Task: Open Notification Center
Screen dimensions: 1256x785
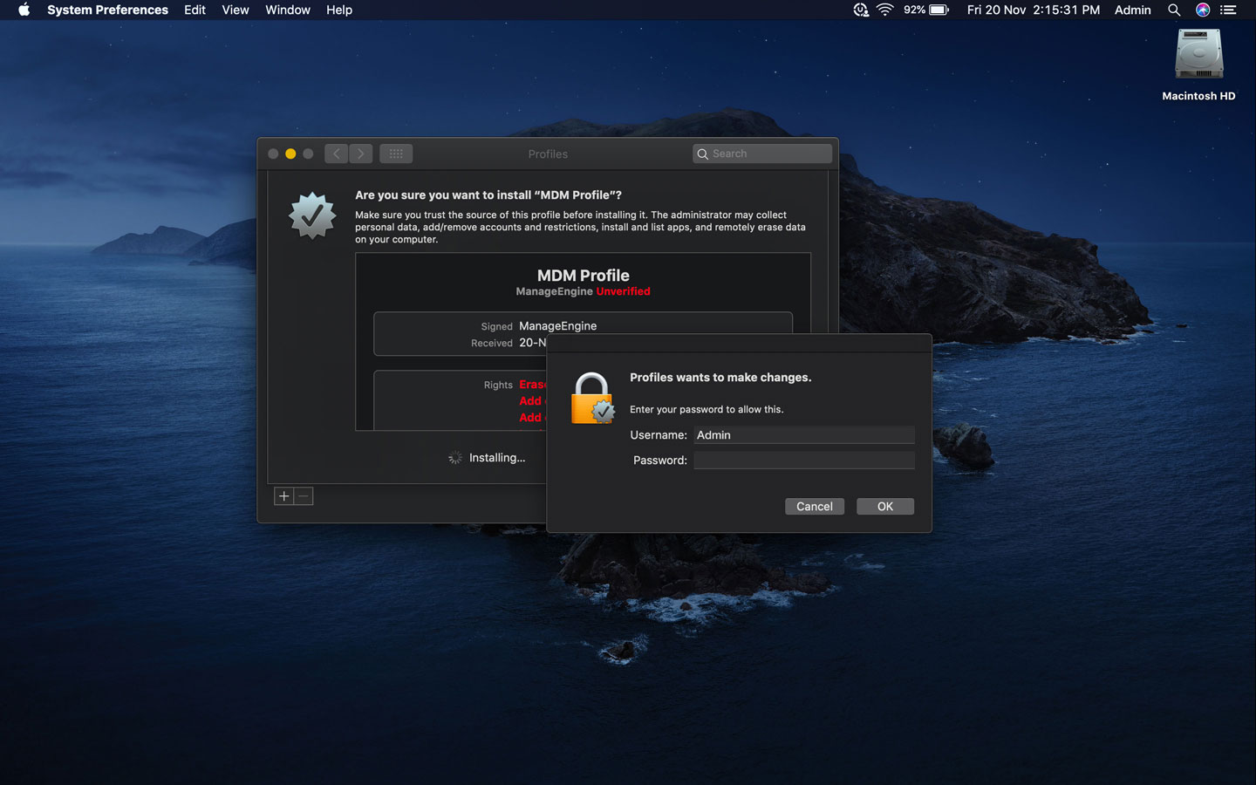Action: [1228, 10]
